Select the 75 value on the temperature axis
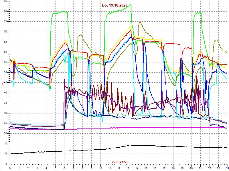Image resolution: width=229 pixels, height=171 pixels. [5, 22]
